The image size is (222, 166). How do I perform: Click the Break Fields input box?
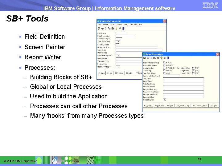point(183,81)
